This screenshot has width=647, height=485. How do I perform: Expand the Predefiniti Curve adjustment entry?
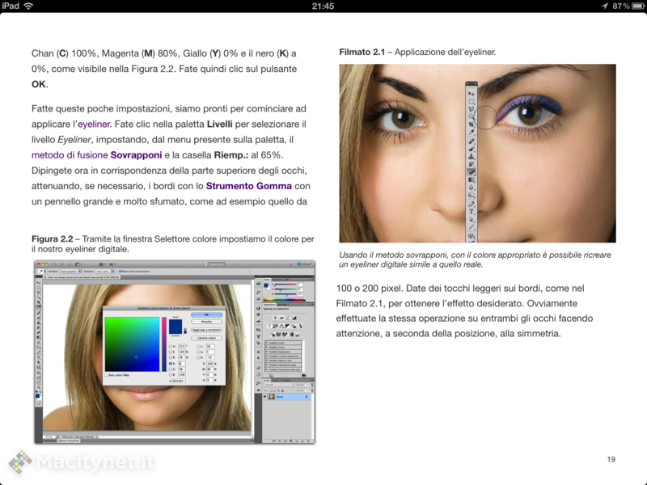click(267, 346)
